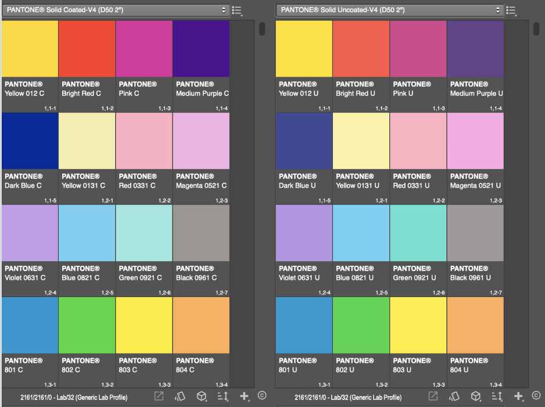Click the "PANTONE® Green 0921 U" name label
Screen dimensions: 545x407
click(414, 273)
